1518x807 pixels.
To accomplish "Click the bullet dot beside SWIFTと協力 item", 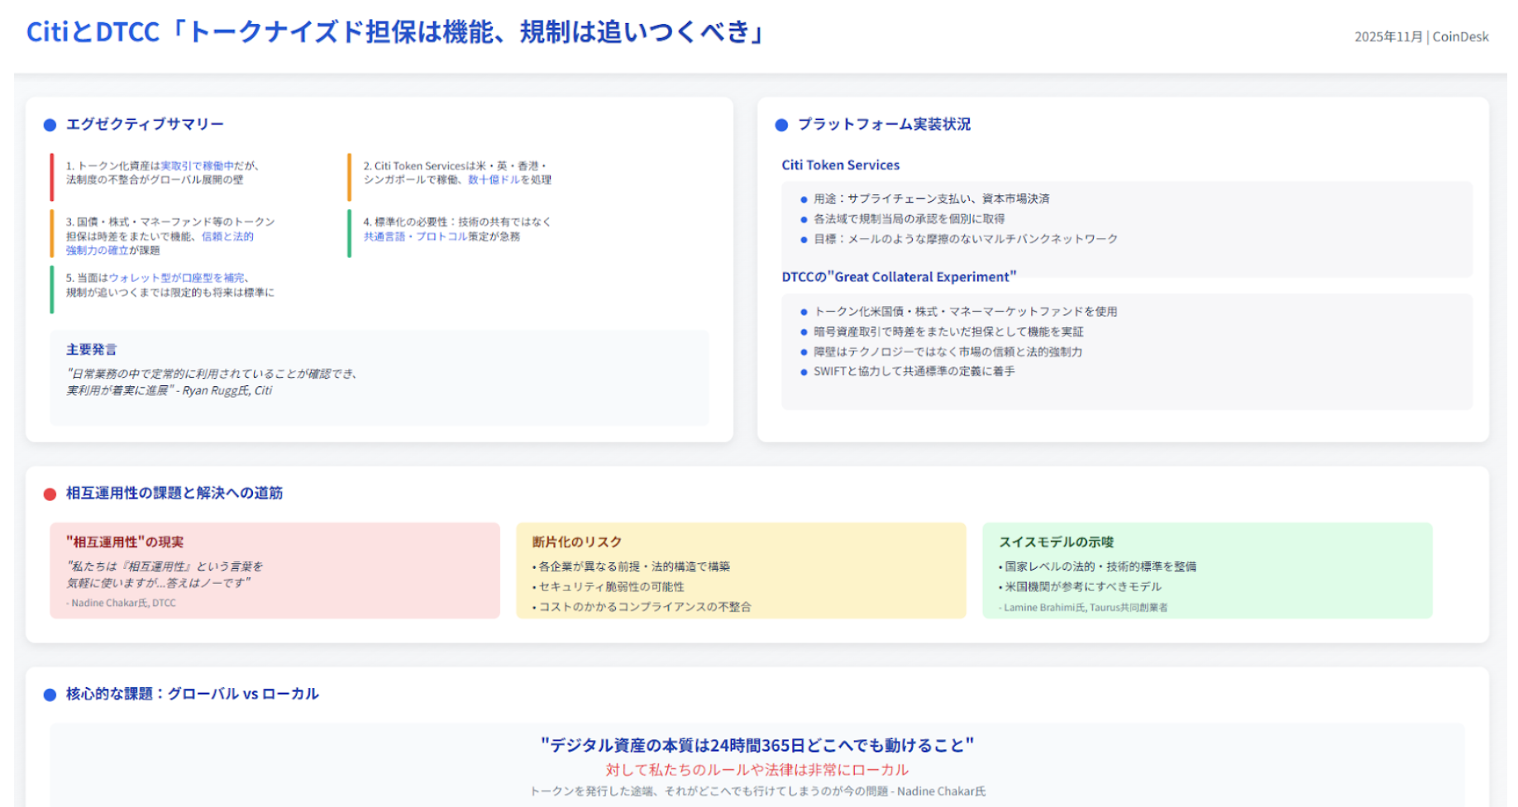I will click(803, 371).
